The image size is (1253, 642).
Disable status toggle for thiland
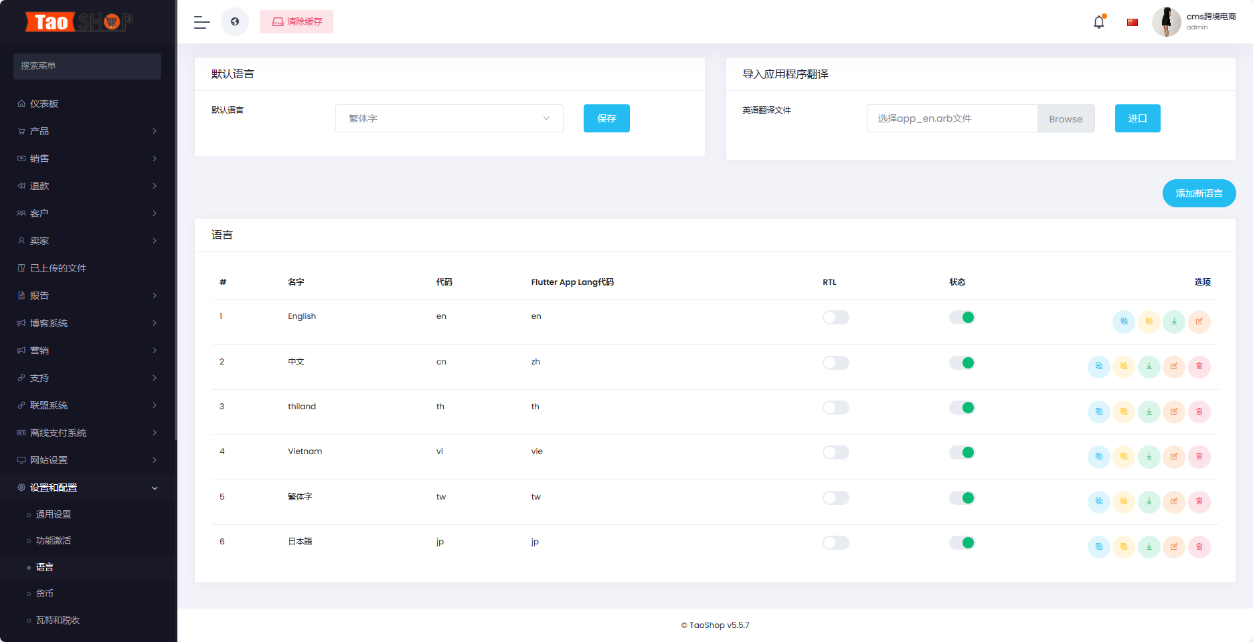pos(962,407)
